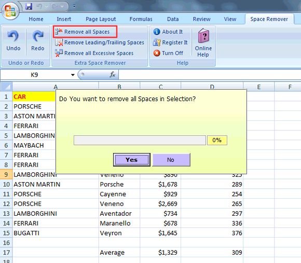Click the progress bar in dialog

click(140, 140)
